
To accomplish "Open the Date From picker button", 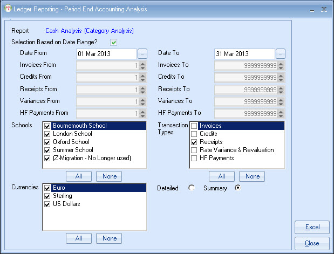I will click(142, 54).
